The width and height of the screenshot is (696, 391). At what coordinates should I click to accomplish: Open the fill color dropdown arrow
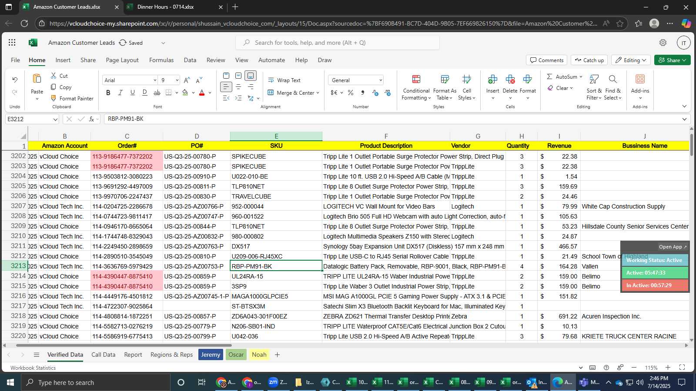194,93
